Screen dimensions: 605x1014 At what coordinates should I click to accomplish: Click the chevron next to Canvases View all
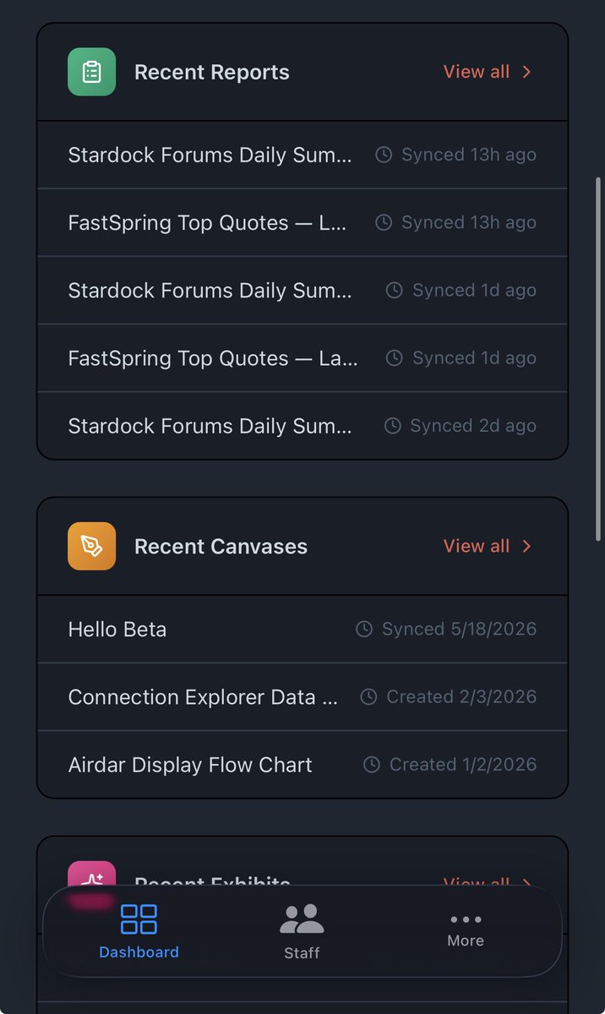pyautogui.click(x=526, y=546)
